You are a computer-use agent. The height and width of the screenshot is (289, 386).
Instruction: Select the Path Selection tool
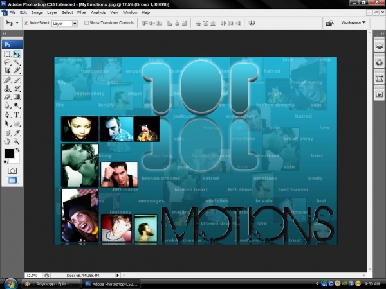7,123
